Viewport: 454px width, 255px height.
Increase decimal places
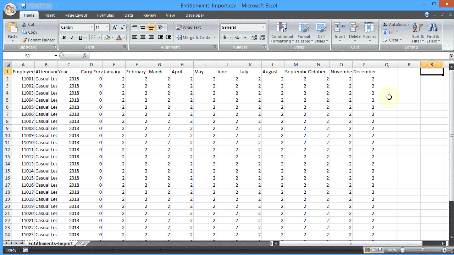(x=254, y=38)
